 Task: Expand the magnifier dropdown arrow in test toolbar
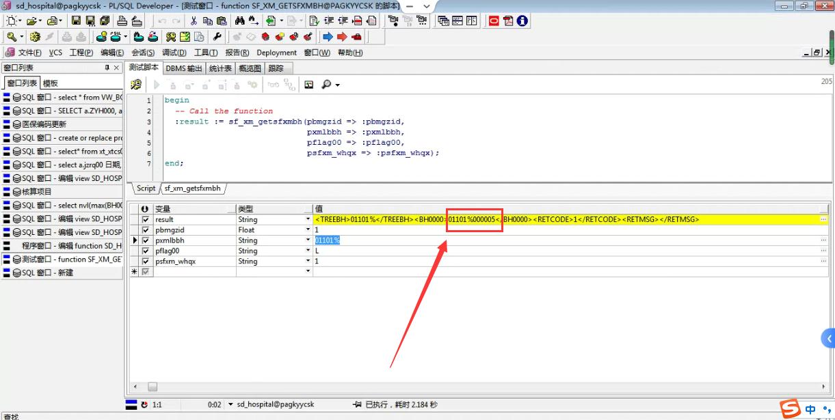(337, 85)
